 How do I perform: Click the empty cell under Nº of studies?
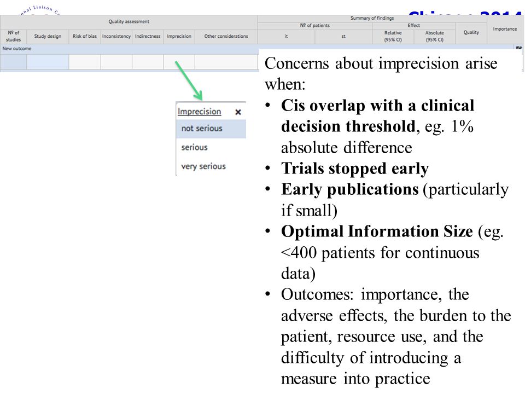[13, 62]
